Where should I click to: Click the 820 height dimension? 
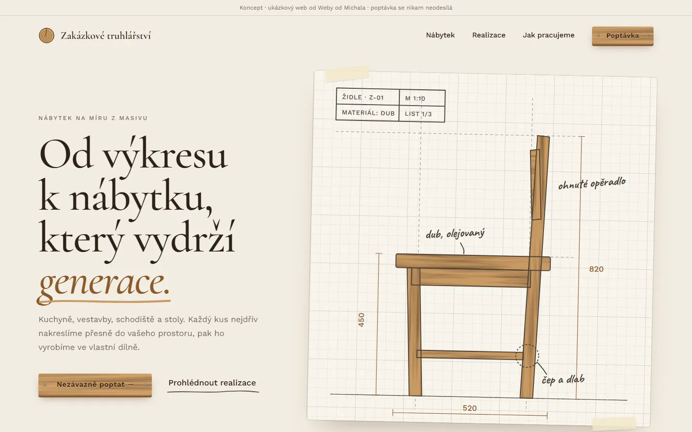(x=596, y=269)
